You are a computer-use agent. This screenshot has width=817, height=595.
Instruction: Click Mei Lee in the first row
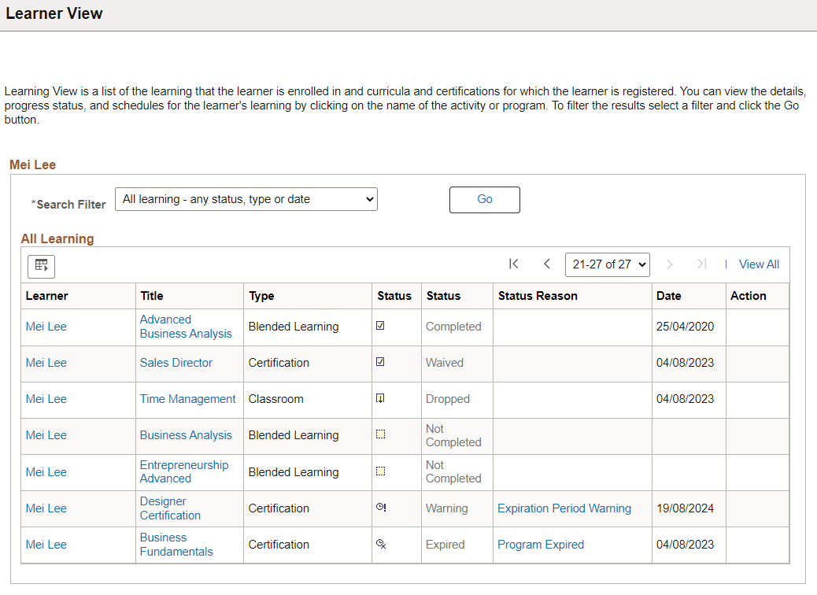(46, 326)
